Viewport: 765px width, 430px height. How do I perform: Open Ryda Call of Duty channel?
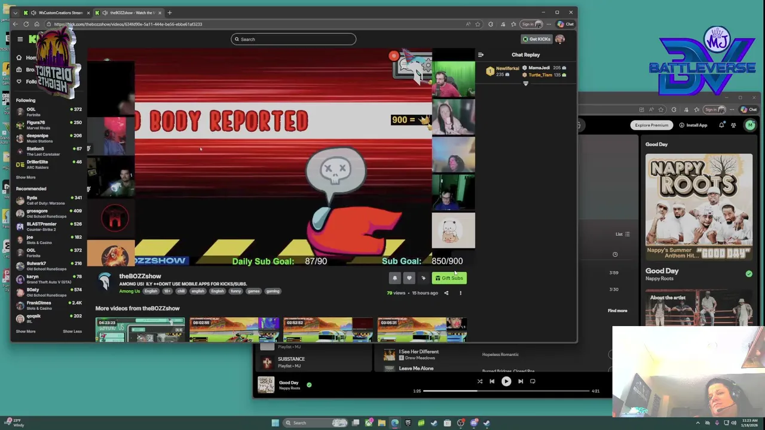coord(49,200)
